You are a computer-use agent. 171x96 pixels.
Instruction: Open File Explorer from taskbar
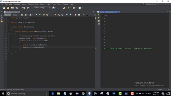point(59,94)
